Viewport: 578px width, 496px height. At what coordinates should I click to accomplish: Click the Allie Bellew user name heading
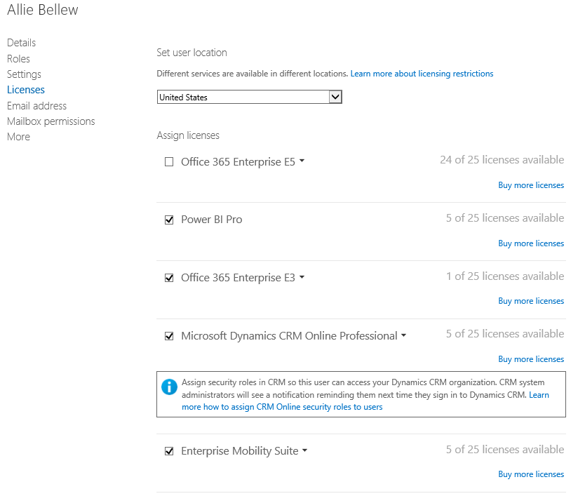(x=43, y=10)
